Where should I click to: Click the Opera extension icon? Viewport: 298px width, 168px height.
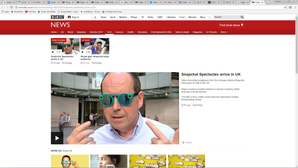click(x=290, y=7)
